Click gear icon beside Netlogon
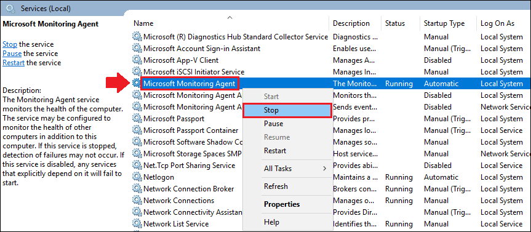The image size is (531, 232). (137, 177)
